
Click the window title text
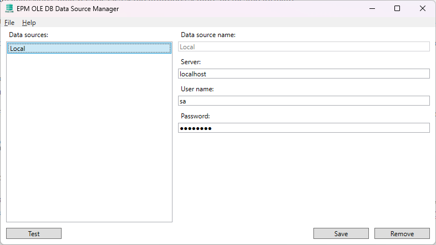[x=68, y=9]
